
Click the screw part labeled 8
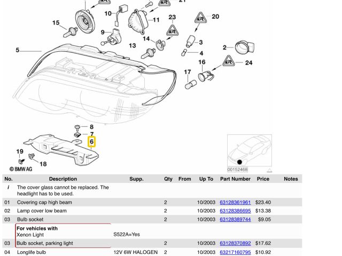[77, 127]
